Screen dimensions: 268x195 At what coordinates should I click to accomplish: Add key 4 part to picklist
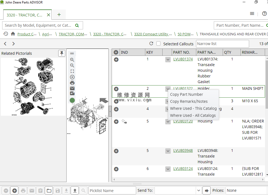[116, 109]
